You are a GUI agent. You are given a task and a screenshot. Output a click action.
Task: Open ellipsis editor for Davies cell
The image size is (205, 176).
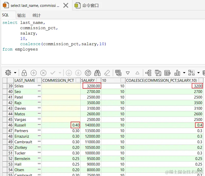39,108
